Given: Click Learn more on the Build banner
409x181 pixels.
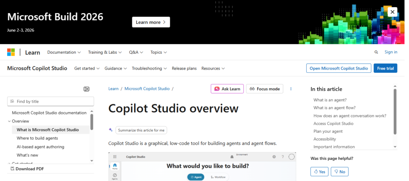Looking at the screenshot, I should point(151,22).
